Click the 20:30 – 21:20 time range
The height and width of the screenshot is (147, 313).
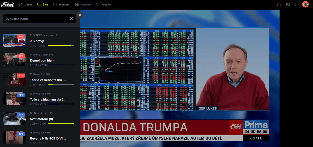point(38,124)
